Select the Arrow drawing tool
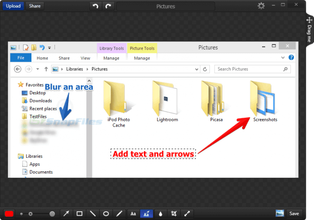 (66, 213)
